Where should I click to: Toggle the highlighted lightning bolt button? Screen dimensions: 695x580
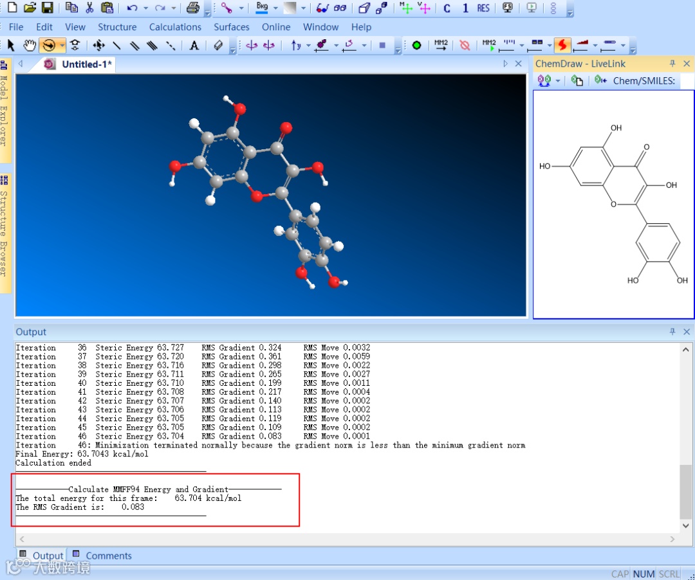point(562,45)
